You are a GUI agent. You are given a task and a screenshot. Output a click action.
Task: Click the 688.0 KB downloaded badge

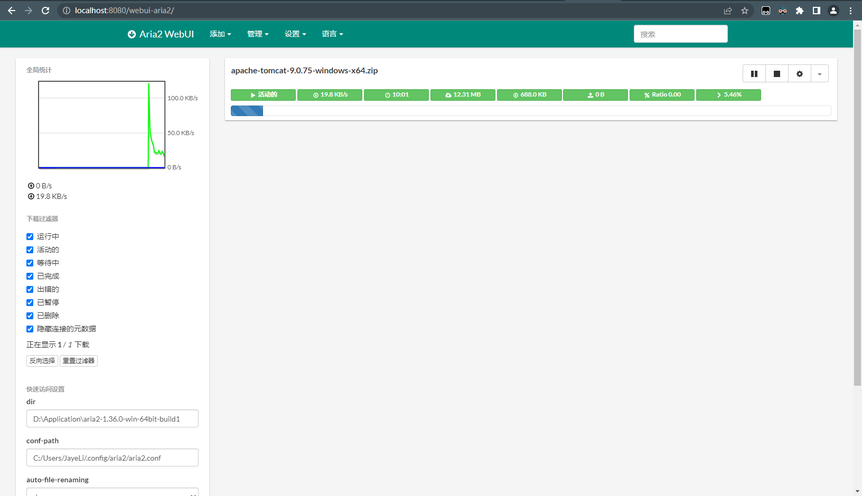tap(529, 95)
